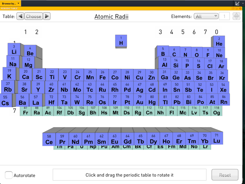This screenshot has height=184, width=245.
Task: Click the graph icon in top bar
Action: [237, 3]
